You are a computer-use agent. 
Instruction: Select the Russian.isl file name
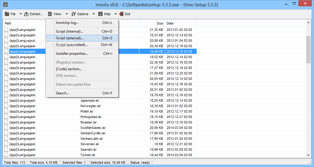[x=88, y=122]
